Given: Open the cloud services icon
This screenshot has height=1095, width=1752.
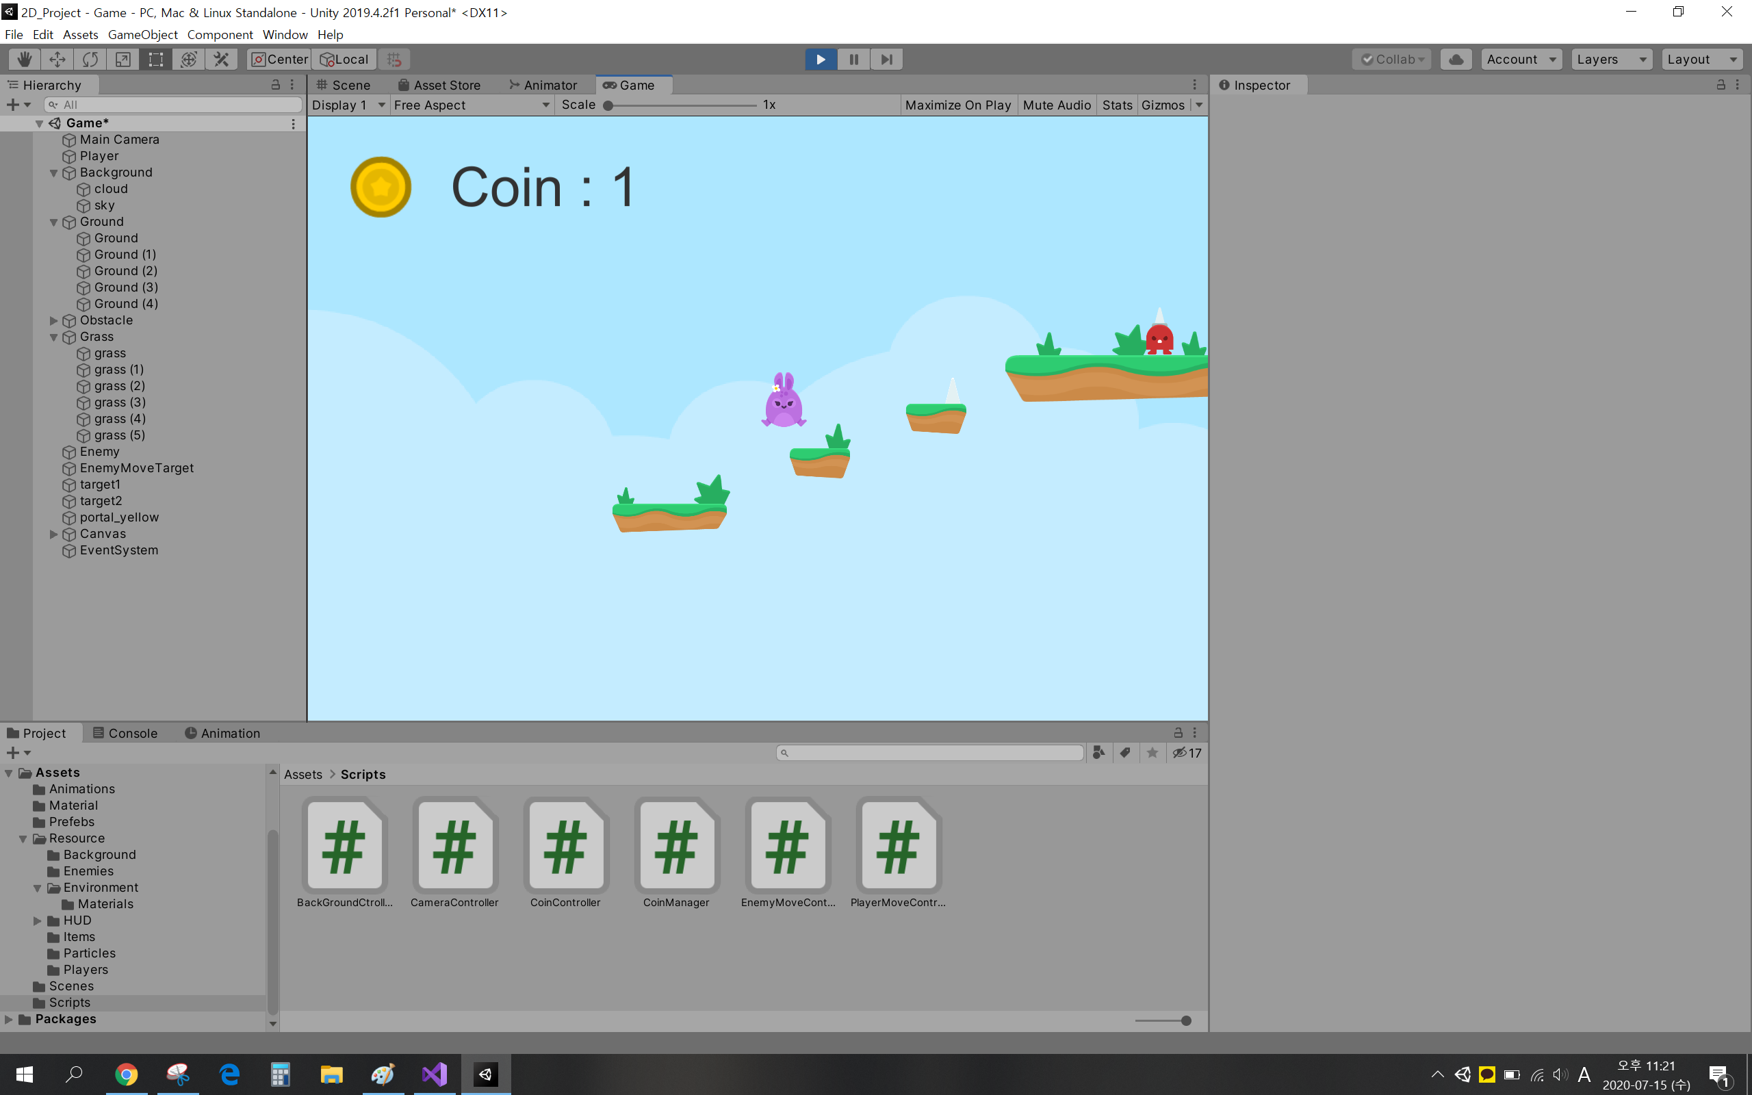Looking at the screenshot, I should click(1456, 60).
